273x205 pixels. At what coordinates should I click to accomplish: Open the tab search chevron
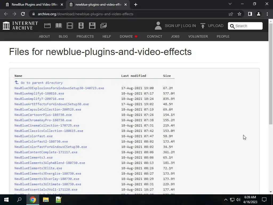(x=230, y=4)
